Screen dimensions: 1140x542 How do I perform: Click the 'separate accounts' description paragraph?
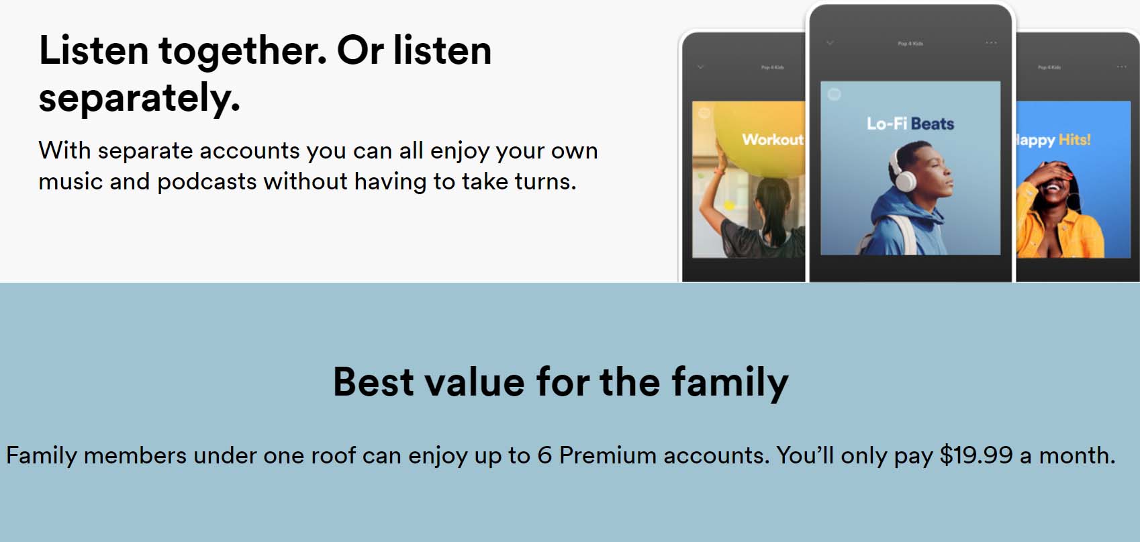[318, 166]
